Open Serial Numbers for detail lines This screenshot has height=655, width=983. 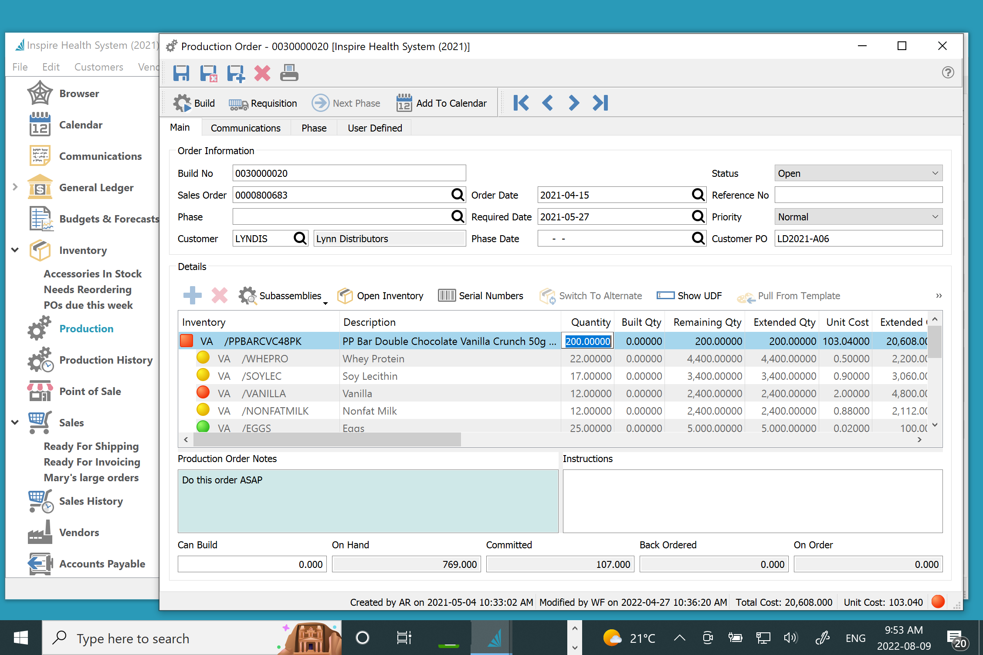click(x=481, y=296)
